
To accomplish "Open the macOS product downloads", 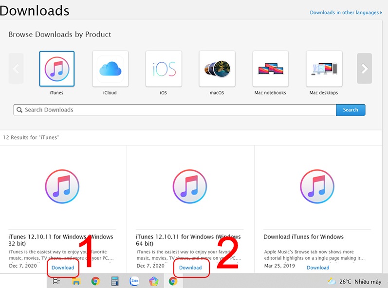I will point(217,69).
